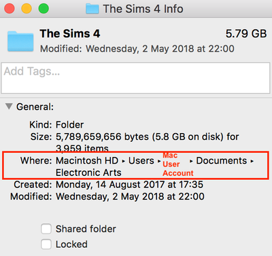
Task: Zoom window using the green button
Action: (44, 9)
